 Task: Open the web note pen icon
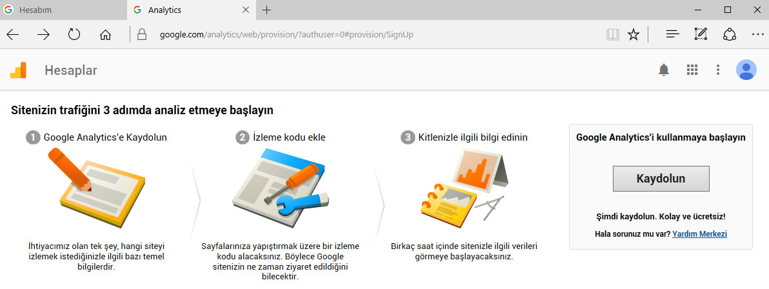[x=701, y=34]
